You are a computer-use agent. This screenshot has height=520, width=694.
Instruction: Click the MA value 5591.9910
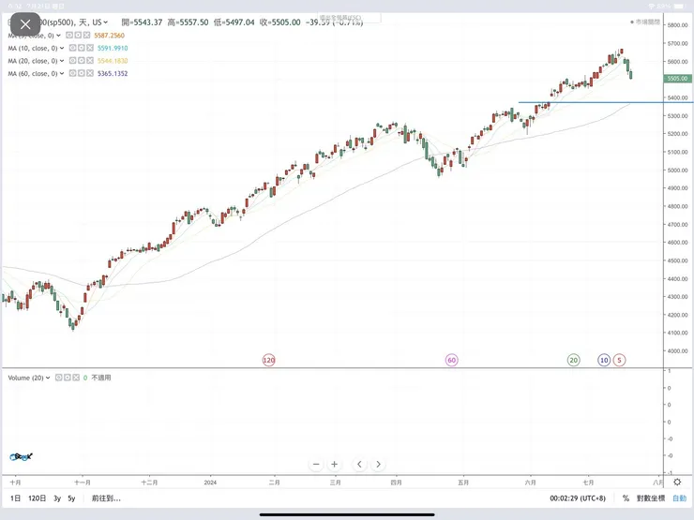click(x=113, y=48)
